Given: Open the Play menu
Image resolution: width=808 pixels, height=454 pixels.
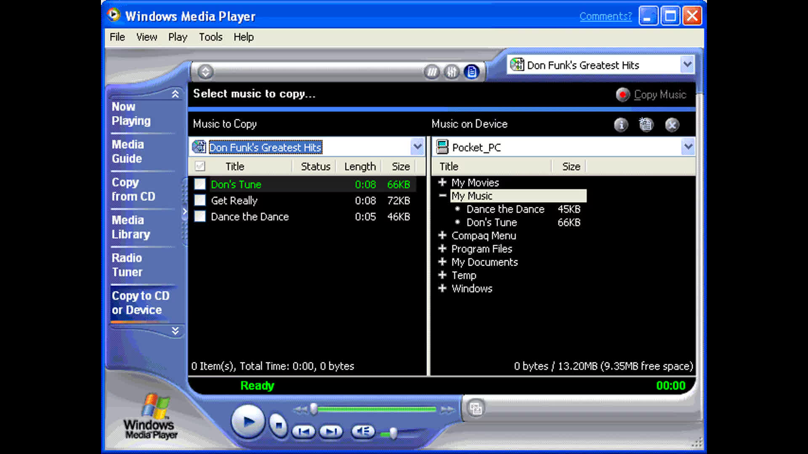Looking at the screenshot, I should click(x=178, y=37).
